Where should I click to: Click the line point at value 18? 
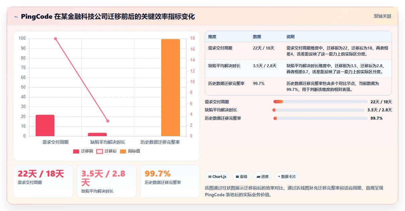click(56, 39)
